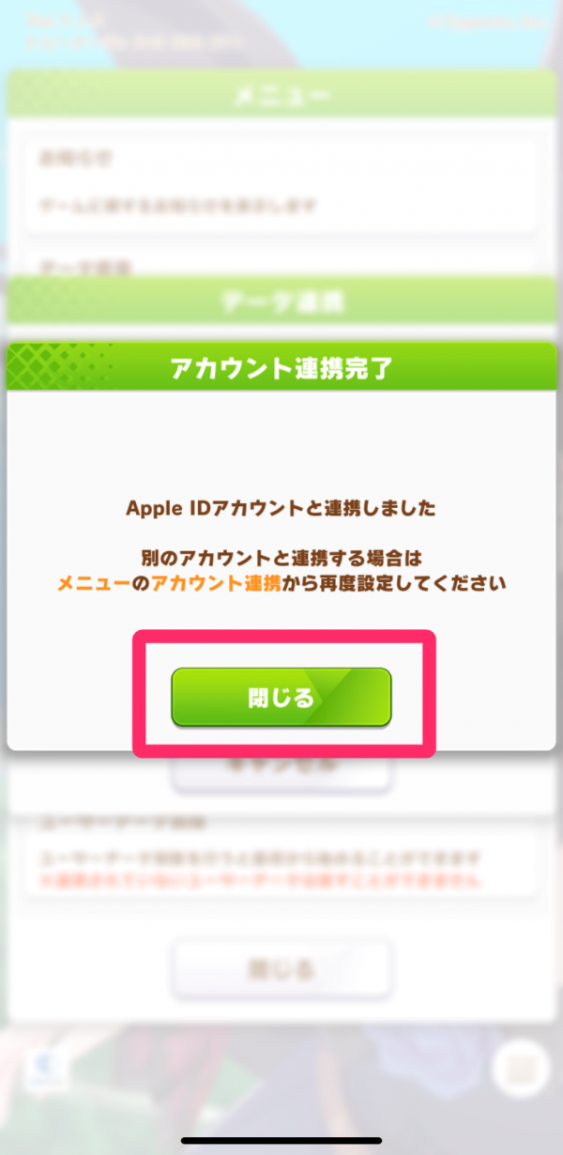Screen dimensions: 563x1155
Task: Click the Apple IDアカウントと連携しました message
Action: click(x=281, y=509)
